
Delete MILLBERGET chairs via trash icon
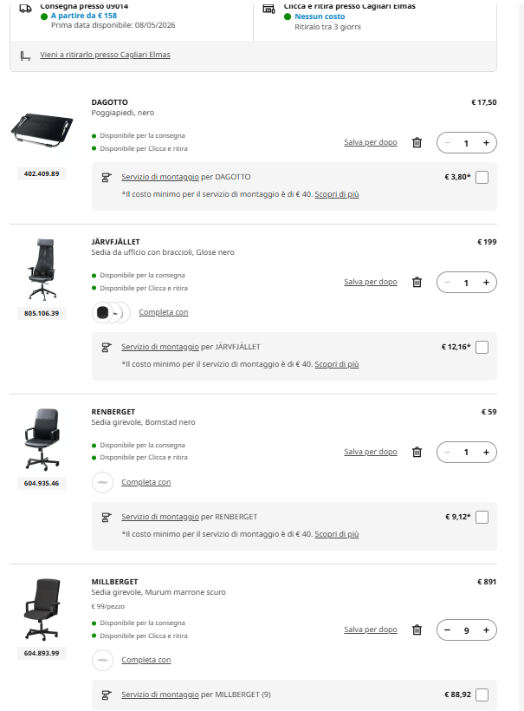417,630
